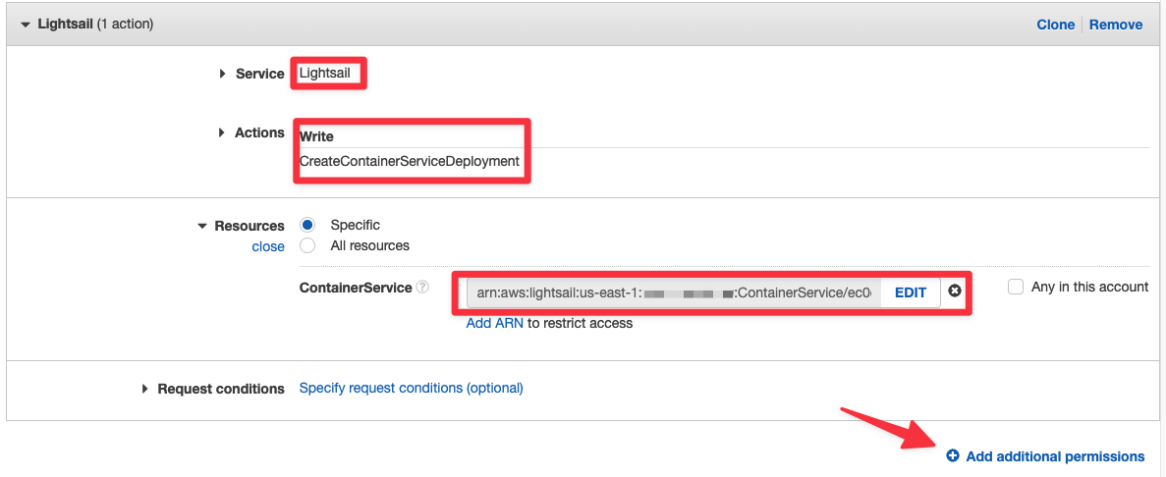Click the ContainerService ARN text field
Screen dimensions: 1166x477
[x=673, y=292]
